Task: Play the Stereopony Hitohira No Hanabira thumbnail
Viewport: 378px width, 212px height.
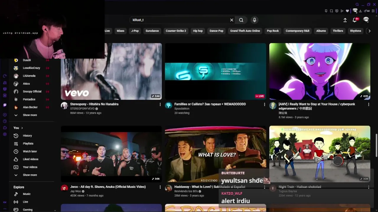Action: (111, 72)
